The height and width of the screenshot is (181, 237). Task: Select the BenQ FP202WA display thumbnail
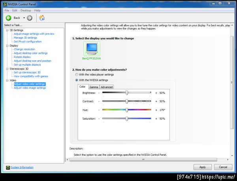[x=92, y=49]
